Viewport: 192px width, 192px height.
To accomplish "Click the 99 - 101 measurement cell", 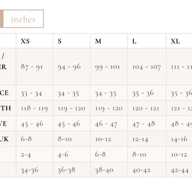I will [x=109, y=67].
